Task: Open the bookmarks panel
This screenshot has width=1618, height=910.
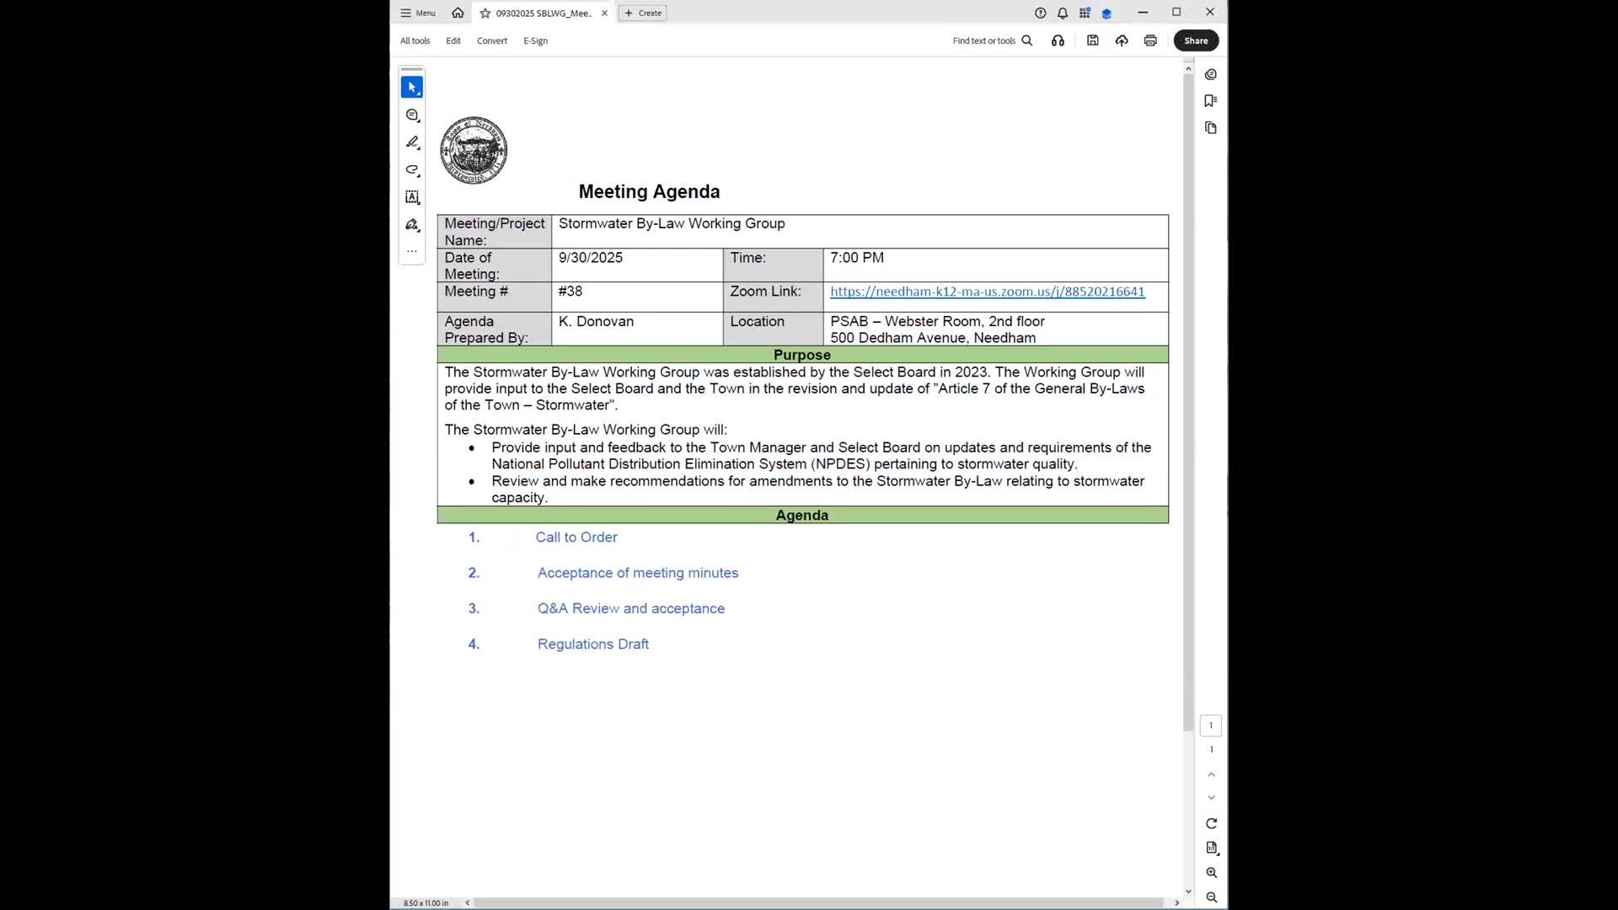Action: click(1211, 101)
